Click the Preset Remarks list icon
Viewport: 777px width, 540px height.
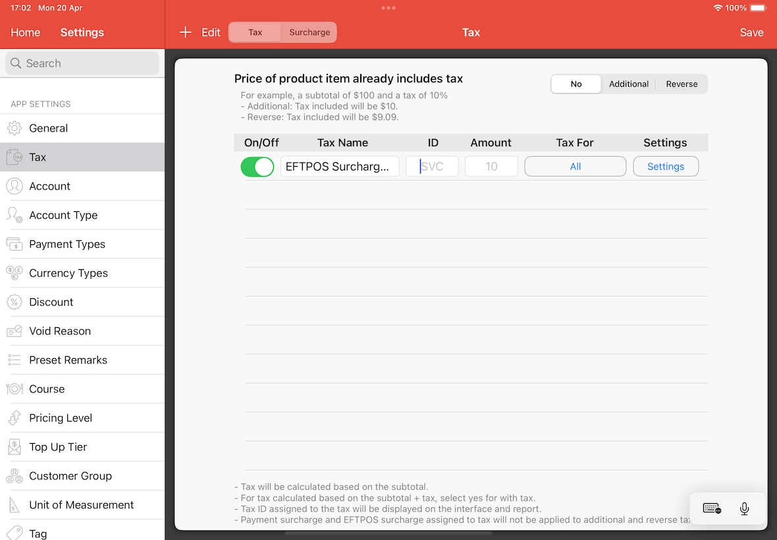pos(14,360)
